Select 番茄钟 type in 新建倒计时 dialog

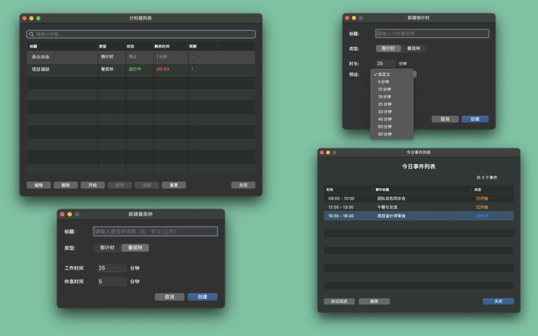pos(414,48)
